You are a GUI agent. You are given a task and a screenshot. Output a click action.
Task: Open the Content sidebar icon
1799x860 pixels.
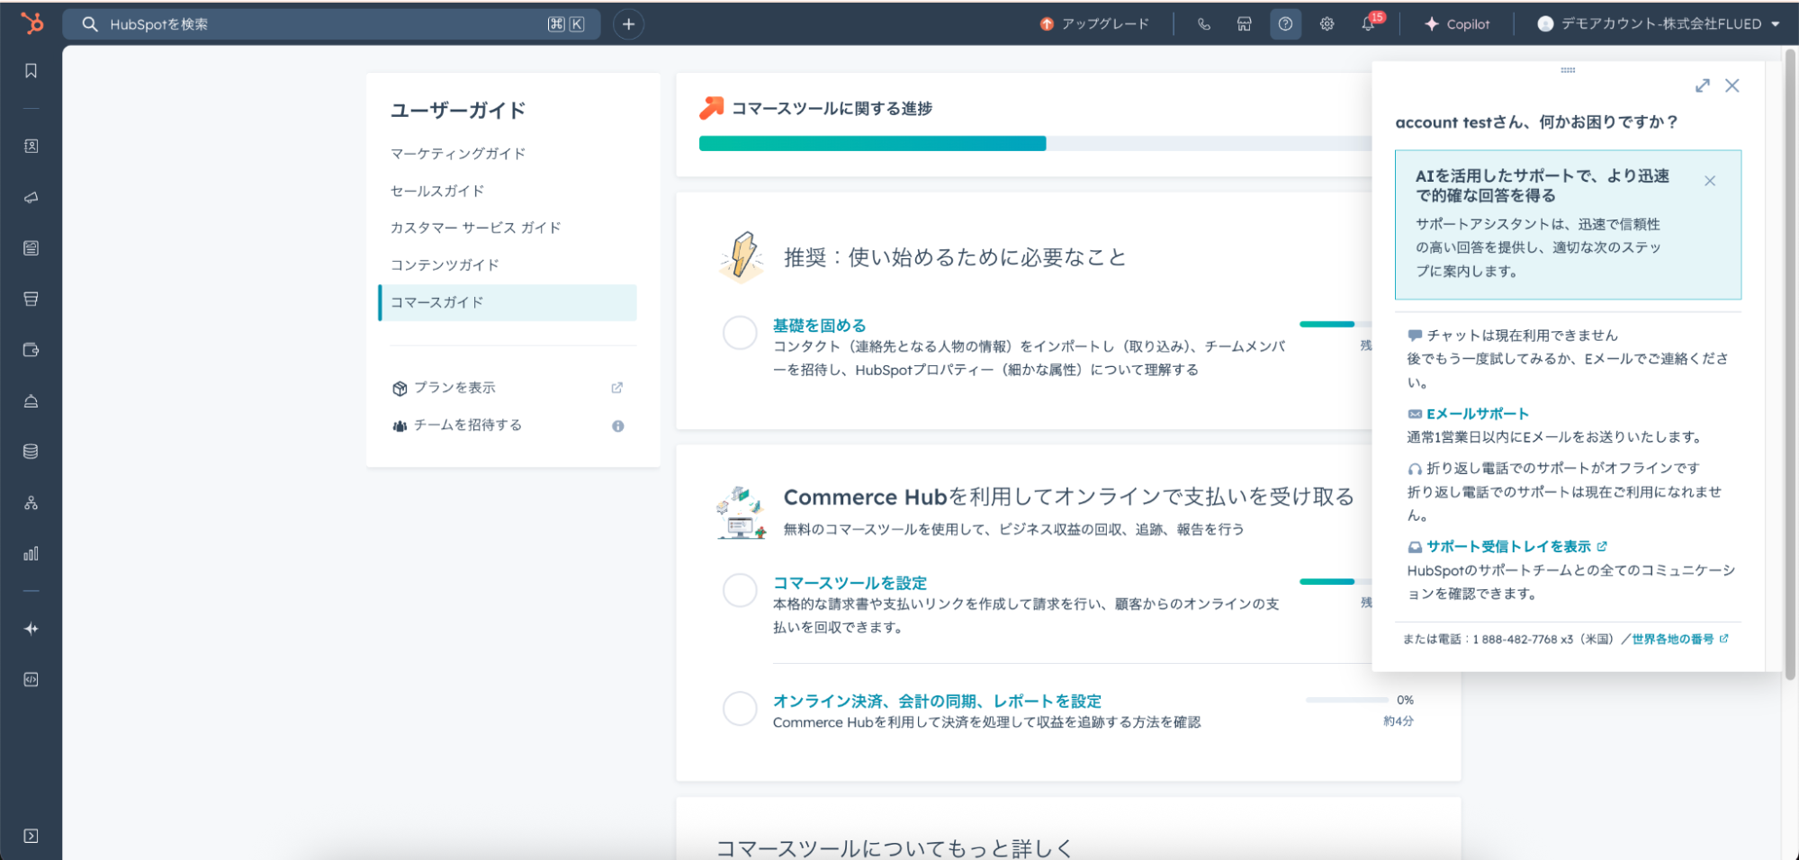click(31, 247)
